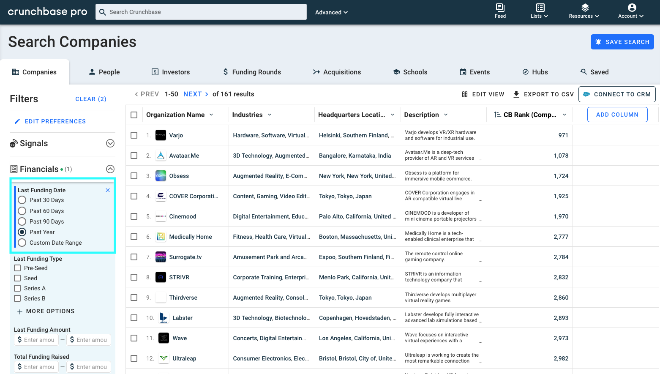660x374 pixels.
Task: Collapse the Financials filter section
Action: tap(110, 169)
